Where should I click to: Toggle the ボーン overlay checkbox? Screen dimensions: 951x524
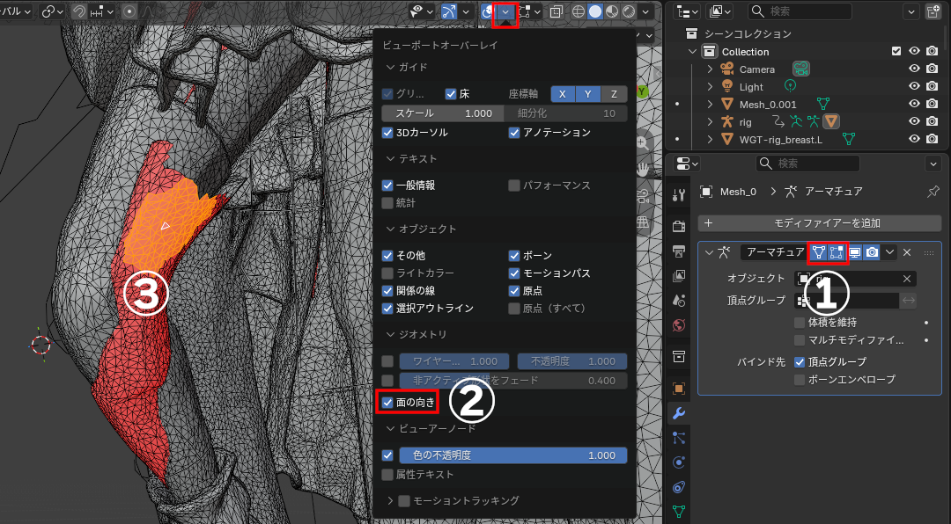coord(514,256)
